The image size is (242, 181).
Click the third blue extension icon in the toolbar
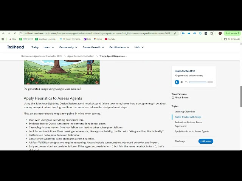[x=195, y=33]
